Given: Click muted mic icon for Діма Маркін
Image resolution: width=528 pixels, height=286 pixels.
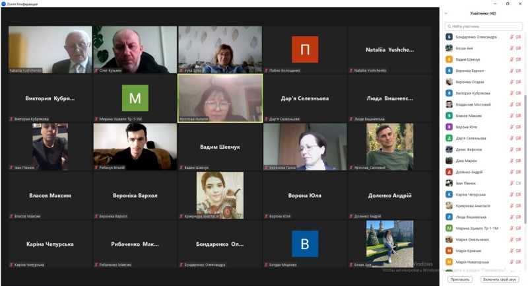Looking at the screenshot, I should [x=511, y=161].
